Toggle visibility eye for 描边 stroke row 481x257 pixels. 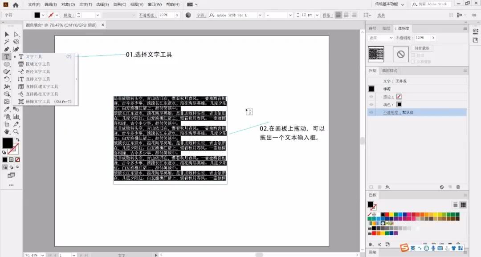(x=371, y=96)
